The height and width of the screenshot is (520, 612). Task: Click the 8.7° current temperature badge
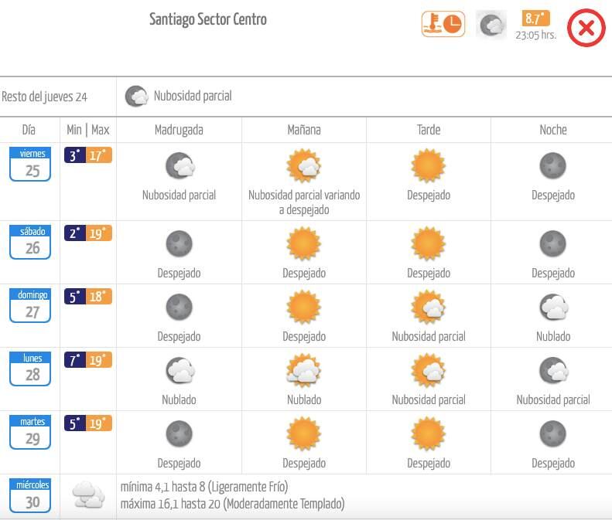pos(536,19)
